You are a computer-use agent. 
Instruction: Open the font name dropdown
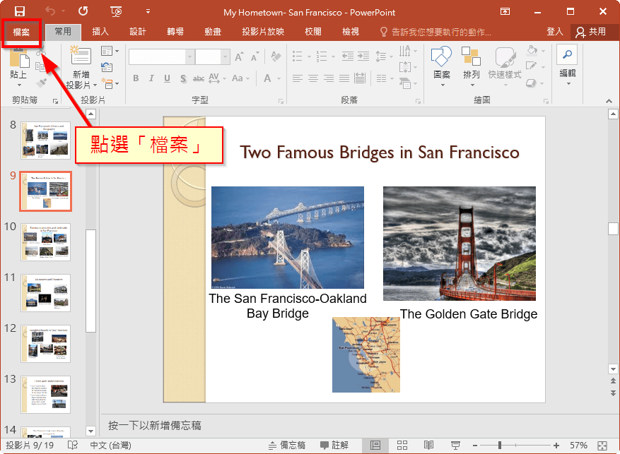click(188, 57)
